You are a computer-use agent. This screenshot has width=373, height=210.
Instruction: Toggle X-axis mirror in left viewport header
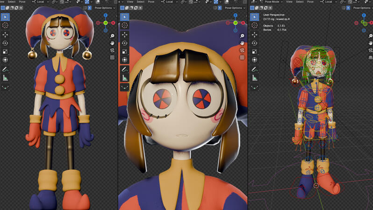tap(90, 8)
